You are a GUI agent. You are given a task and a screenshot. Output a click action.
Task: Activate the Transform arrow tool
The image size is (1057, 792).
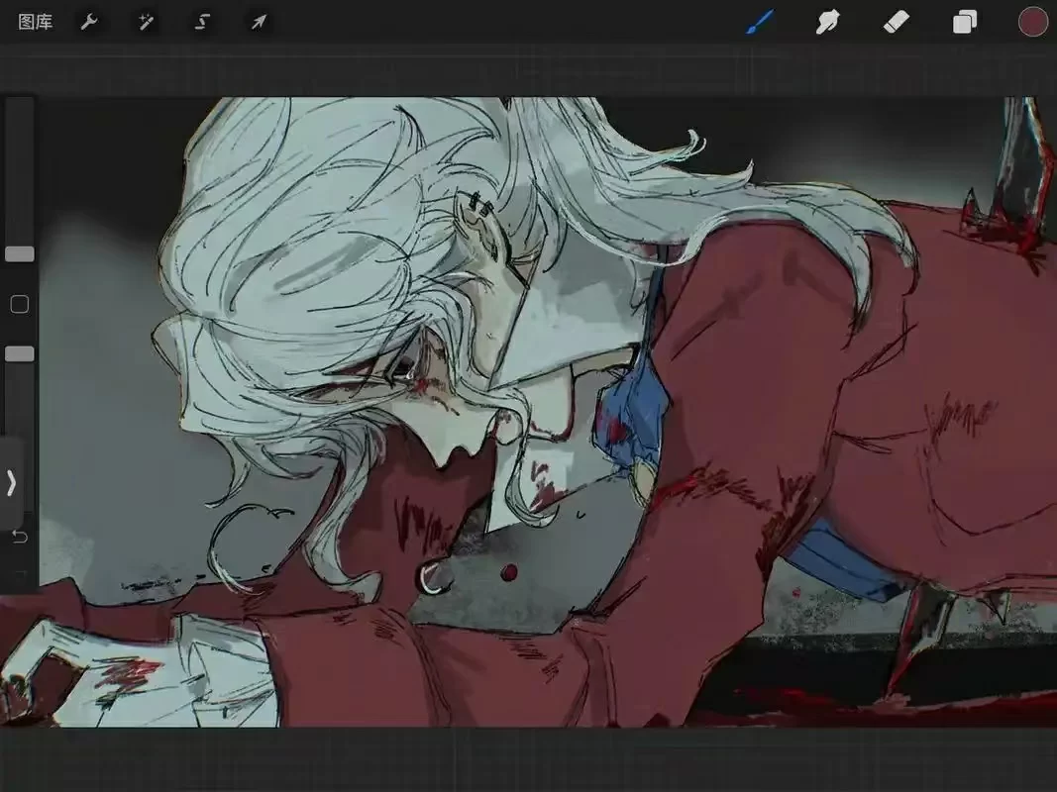[259, 22]
